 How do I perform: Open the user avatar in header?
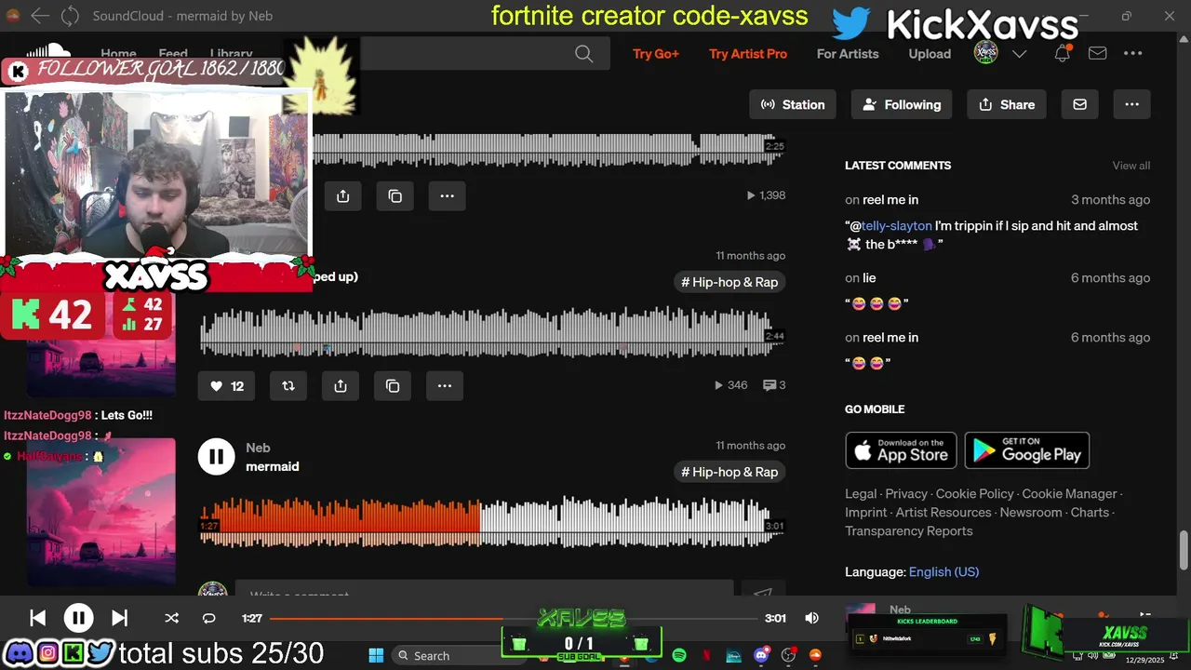click(986, 53)
